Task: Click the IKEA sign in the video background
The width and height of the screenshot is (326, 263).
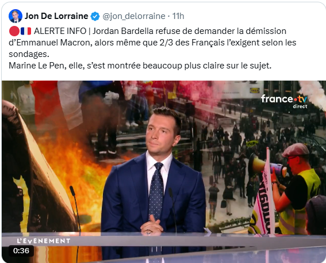Action: coord(254,90)
